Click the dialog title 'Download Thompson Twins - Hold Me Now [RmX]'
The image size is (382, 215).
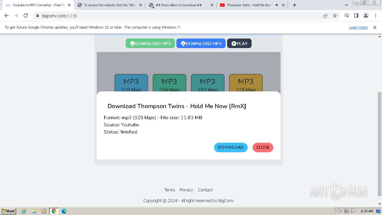pyautogui.click(x=177, y=106)
